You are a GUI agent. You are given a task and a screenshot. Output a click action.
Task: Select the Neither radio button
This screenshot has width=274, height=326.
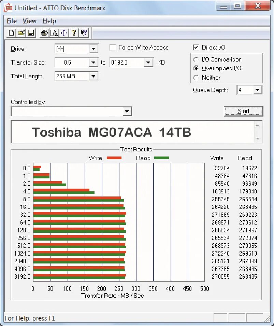[x=196, y=78]
